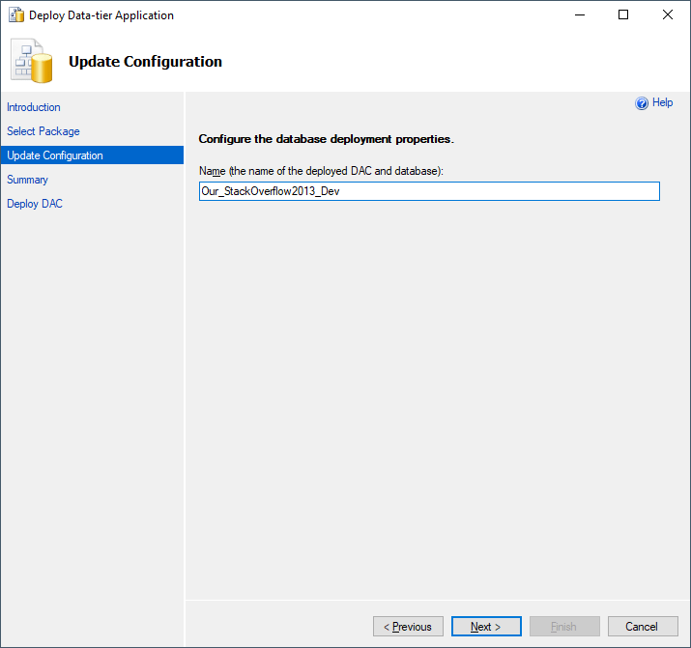Screen dimensions: 691x648
Task: Click the Name field label
Action: (320, 171)
